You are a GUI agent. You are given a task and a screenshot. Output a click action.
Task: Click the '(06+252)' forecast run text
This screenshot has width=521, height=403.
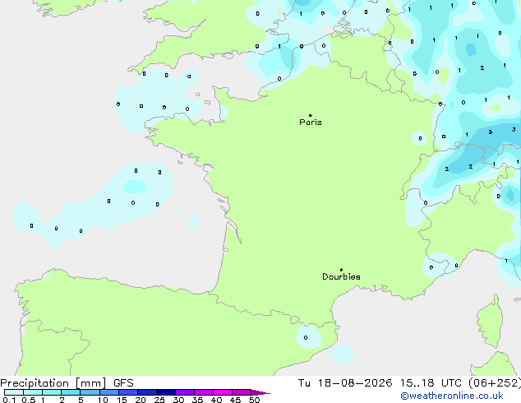coord(495,383)
